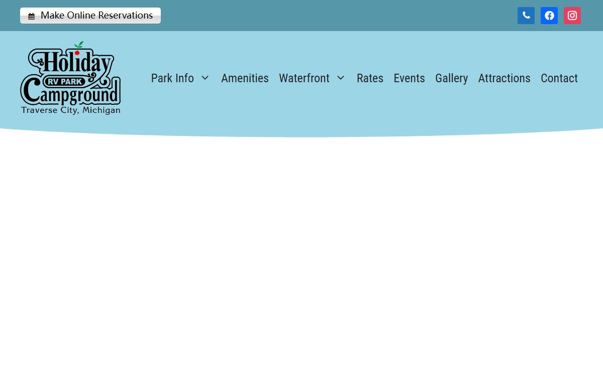
Task: Click the red cherry in the logo
Action: coord(77,52)
